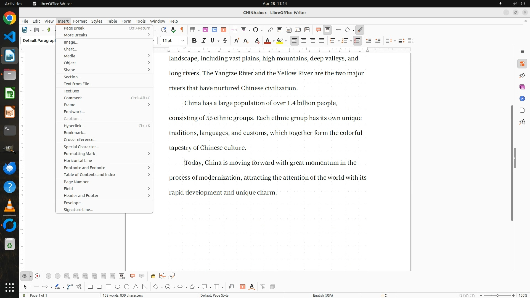Toggle Justified paragraph alignment
Viewport: 530px width, 298px height.
322,41
